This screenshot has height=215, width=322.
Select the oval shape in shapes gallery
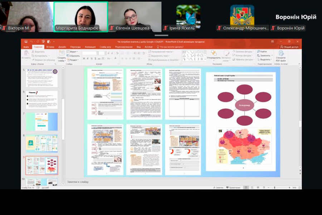(x=198, y=52)
